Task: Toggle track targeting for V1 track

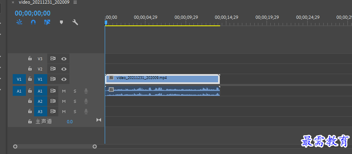Action: coord(41,79)
